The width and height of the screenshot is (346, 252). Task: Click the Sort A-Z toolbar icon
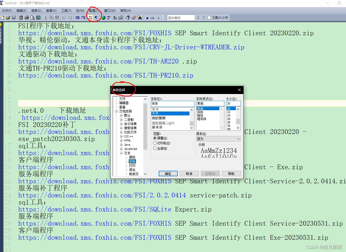tap(115, 18)
